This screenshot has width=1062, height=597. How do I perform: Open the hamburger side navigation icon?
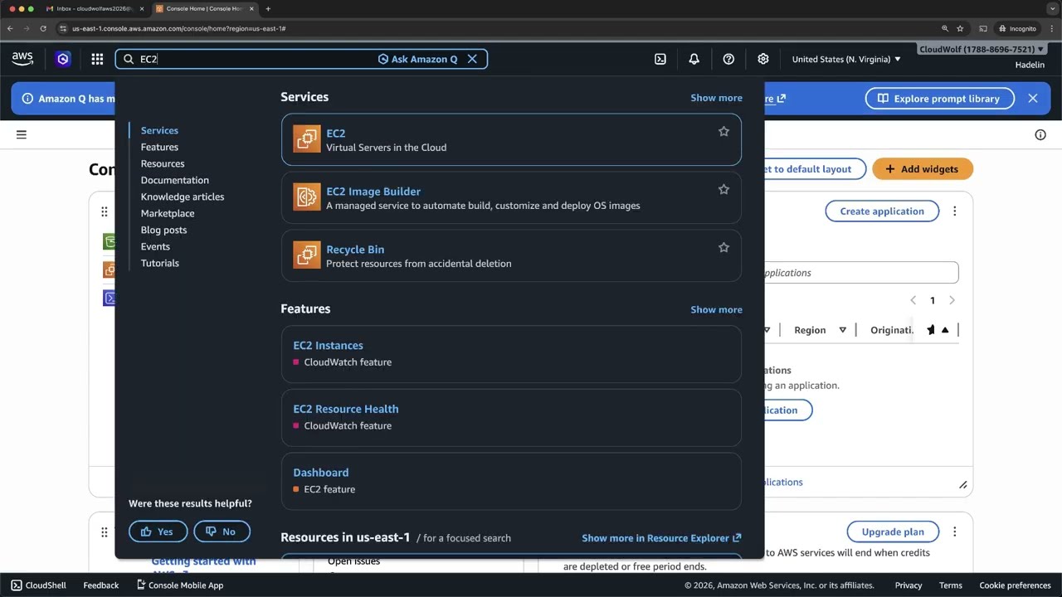click(22, 134)
